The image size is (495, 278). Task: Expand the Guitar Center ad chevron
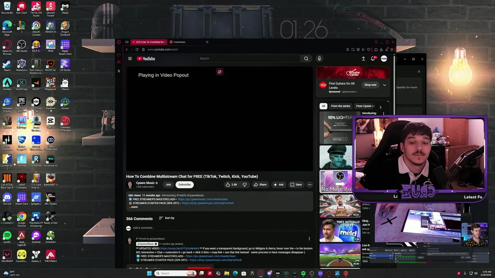point(384,85)
